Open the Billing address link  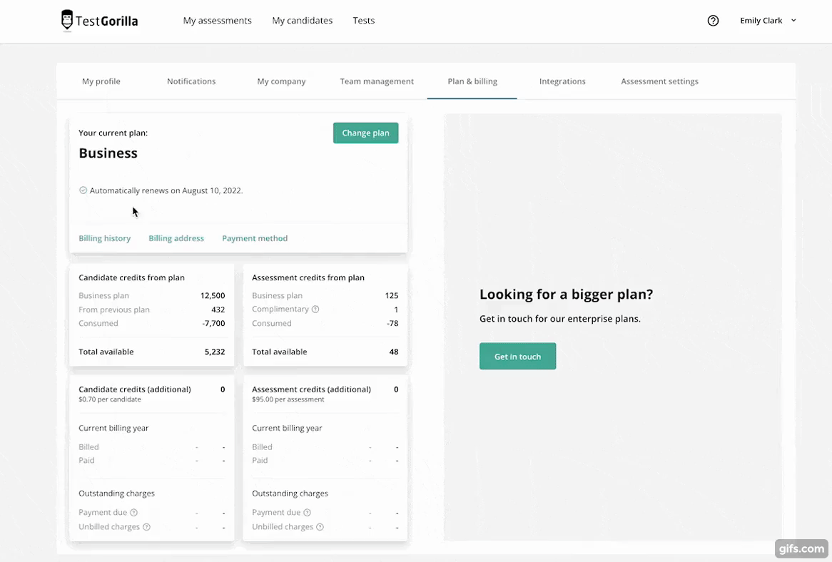(x=176, y=238)
